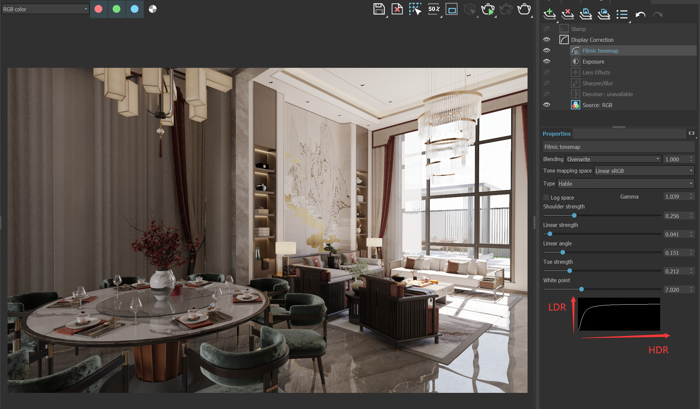Screen dimensions: 700x409
Task: Toggle the blue channel button
Action: 135,9
